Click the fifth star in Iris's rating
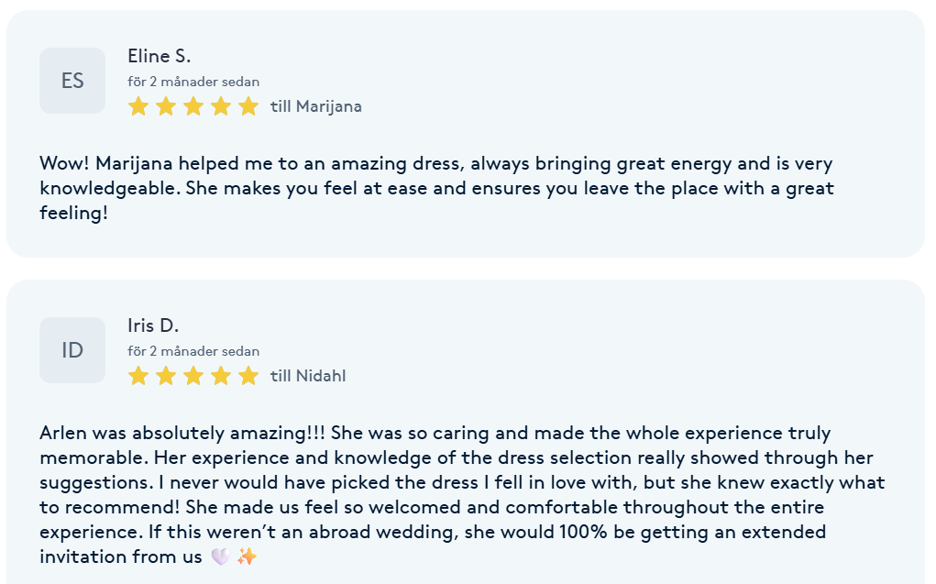This screenshot has height=584, width=936. (248, 376)
